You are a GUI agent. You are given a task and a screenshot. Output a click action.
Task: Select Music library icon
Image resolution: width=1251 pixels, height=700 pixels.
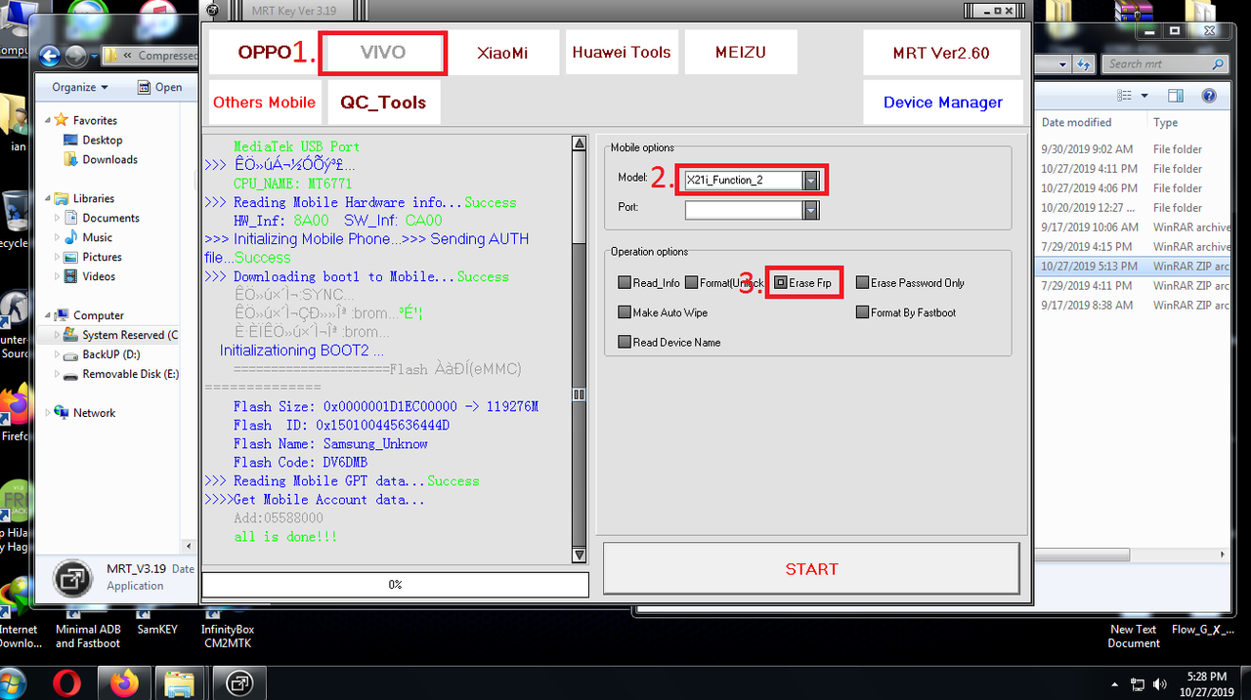pos(71,237)
